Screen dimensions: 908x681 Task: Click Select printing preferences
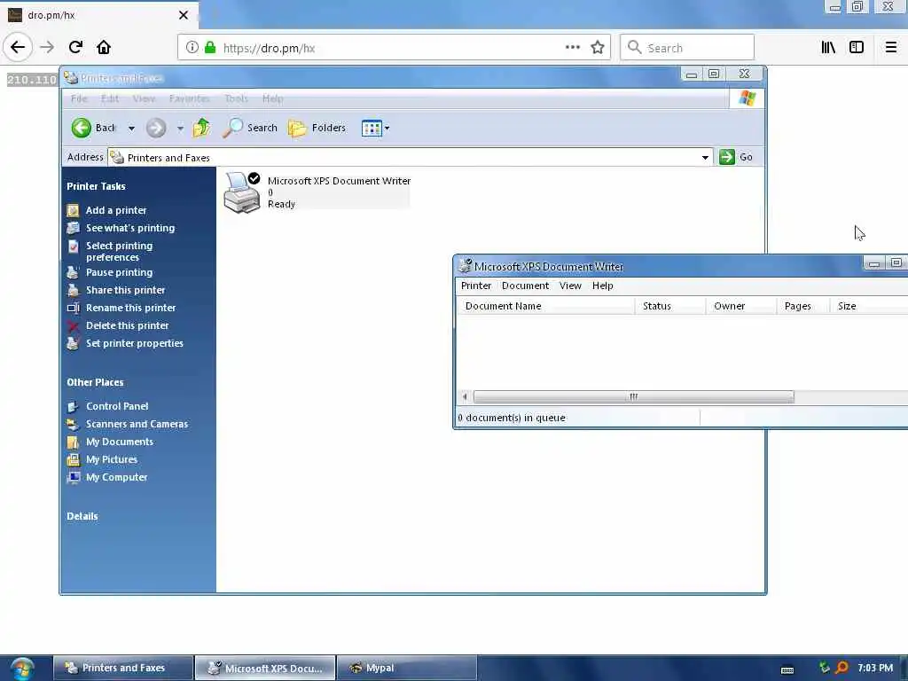(120, 251)
